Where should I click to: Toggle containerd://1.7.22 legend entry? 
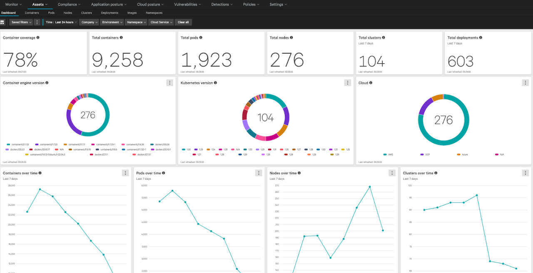17,144
